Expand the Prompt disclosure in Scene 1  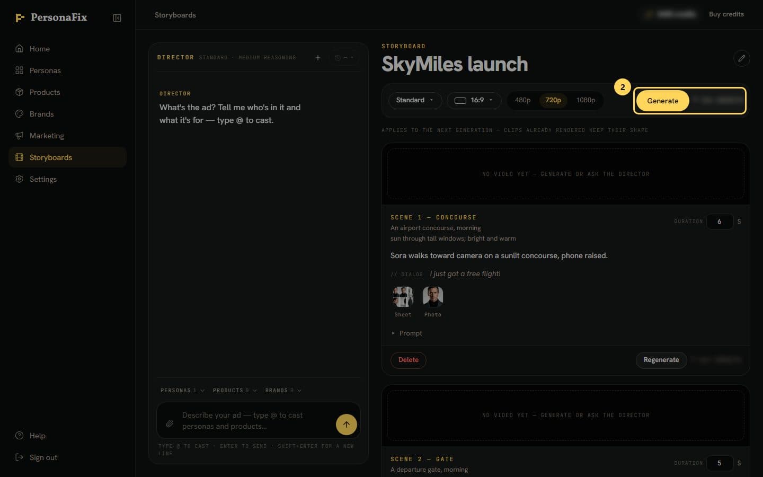407,333
